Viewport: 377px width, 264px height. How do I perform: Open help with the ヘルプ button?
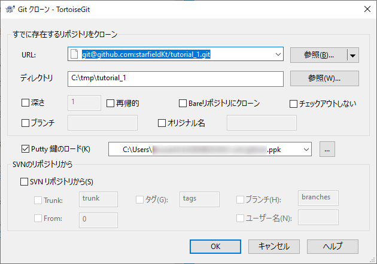point(333,247)
